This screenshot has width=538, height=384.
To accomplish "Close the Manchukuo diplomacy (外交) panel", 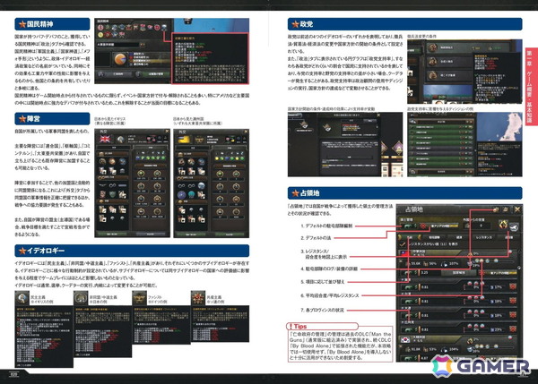I will (x=246, y=132).
